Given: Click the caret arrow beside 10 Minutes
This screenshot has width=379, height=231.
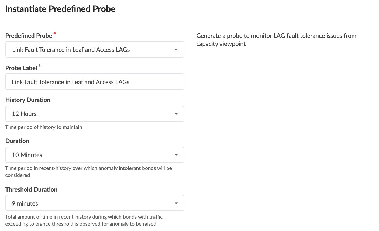Looking at the screenshot, I should pos(176,155).
